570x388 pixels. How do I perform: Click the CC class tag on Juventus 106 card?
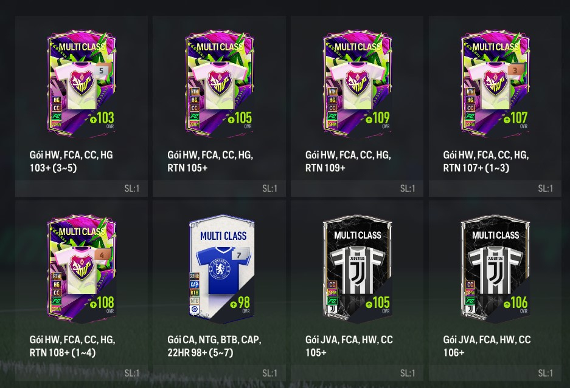[x=470, y=285]
